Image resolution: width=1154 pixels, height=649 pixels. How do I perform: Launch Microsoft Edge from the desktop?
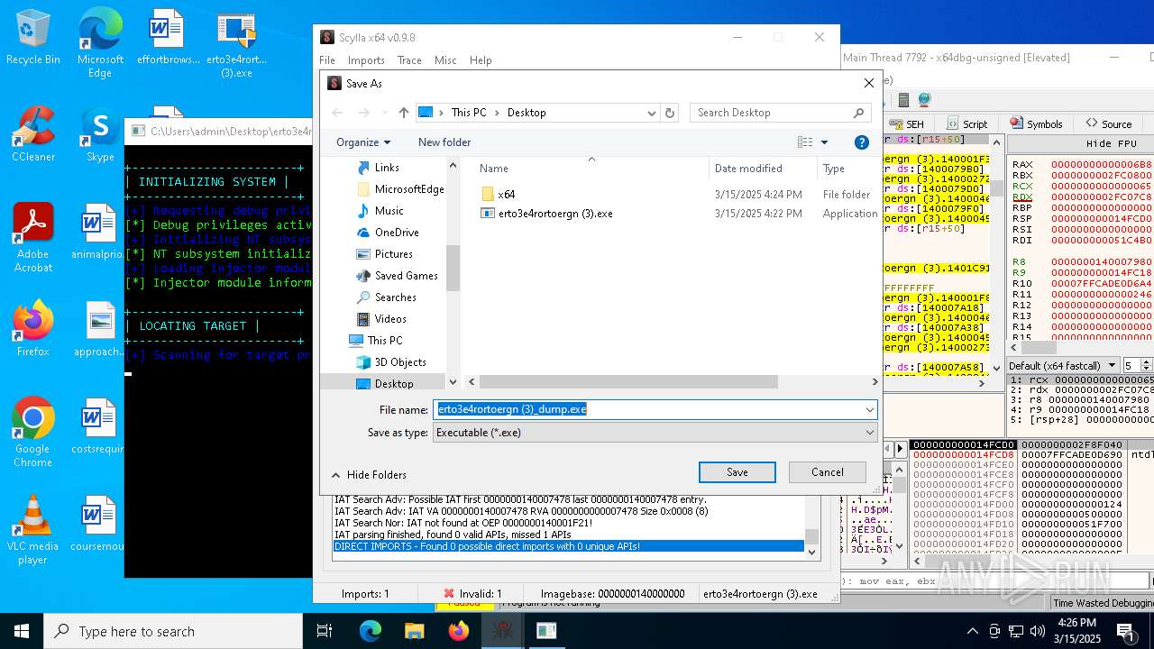point(100,43)
